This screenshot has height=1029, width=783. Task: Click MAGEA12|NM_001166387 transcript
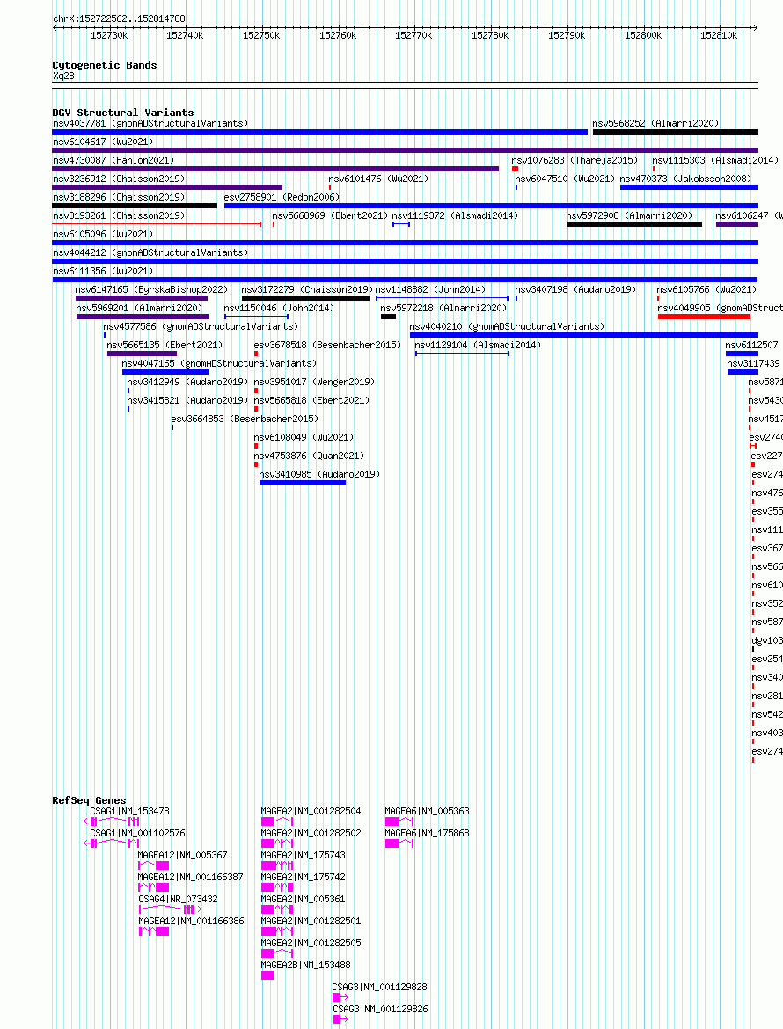pos(190,877)
